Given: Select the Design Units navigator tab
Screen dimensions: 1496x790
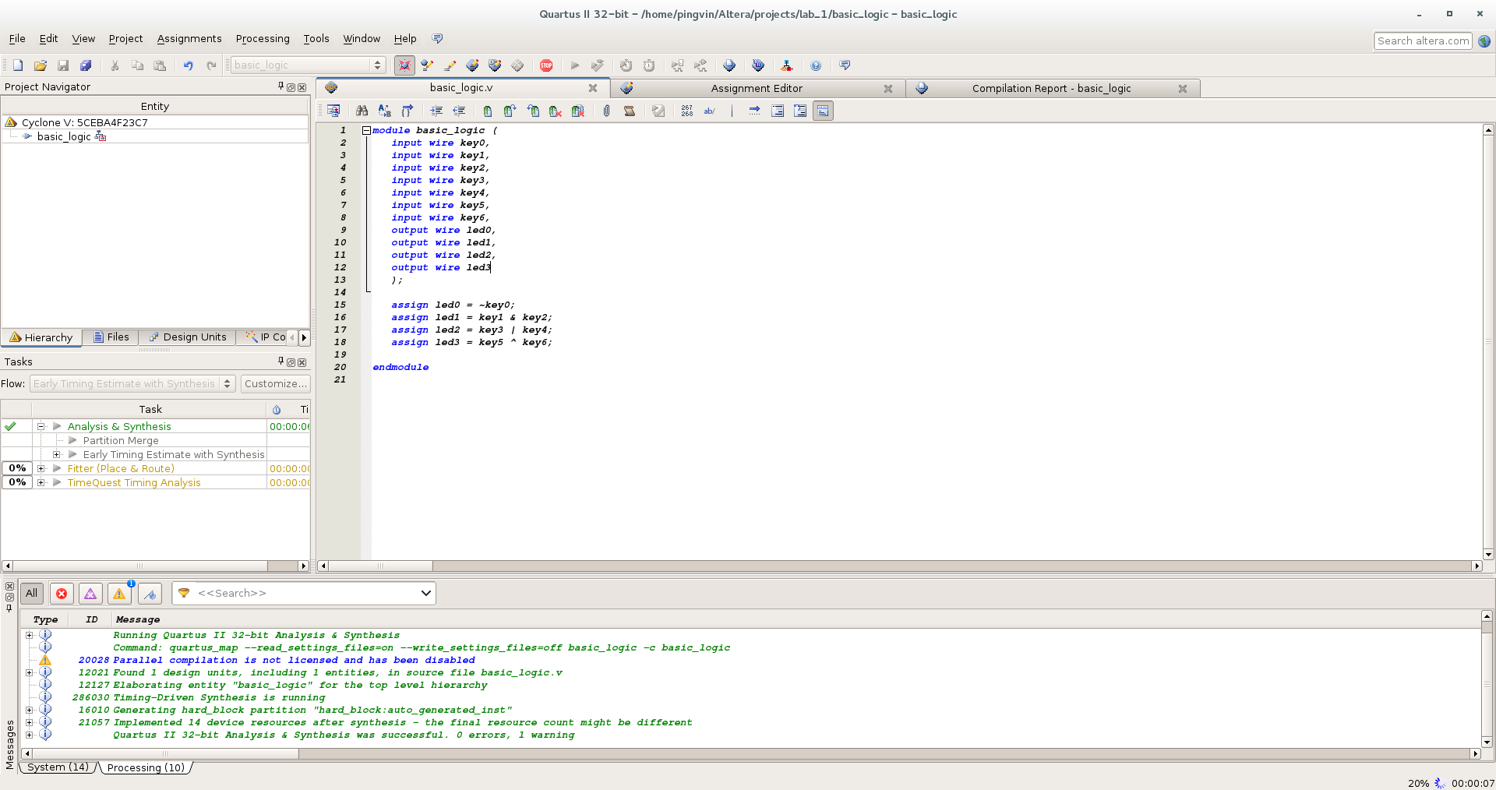Looking at the screenshot, I should 188,337.
